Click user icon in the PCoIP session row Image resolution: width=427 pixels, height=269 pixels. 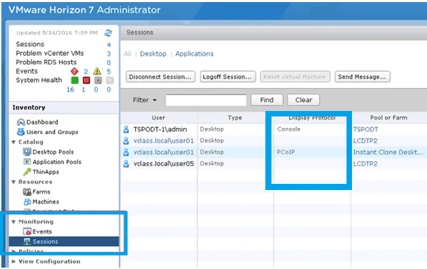coord(126,152)
